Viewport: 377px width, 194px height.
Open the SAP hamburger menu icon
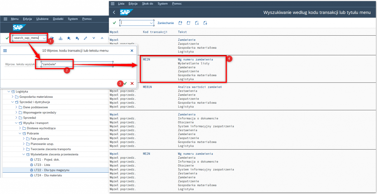pyautogui.click(x=5, y=19)
